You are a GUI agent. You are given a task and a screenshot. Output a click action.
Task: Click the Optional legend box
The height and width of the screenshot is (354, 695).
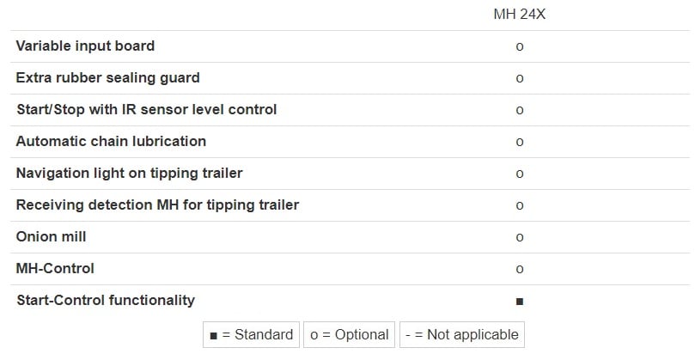click(x=350, y=334)
